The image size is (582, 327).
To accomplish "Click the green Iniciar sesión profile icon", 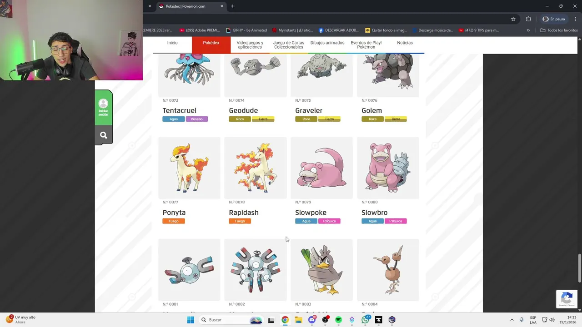I will (103, 108).
